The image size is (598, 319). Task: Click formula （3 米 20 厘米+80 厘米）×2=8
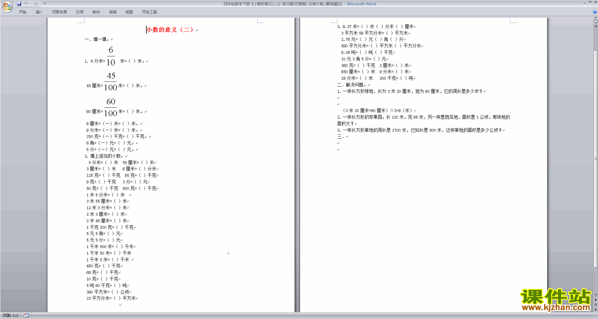pos(377,110)
